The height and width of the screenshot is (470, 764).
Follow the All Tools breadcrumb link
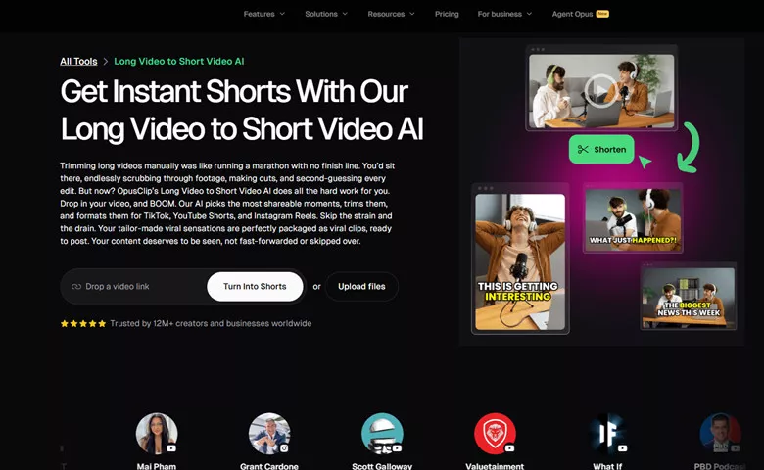[78, 62]
